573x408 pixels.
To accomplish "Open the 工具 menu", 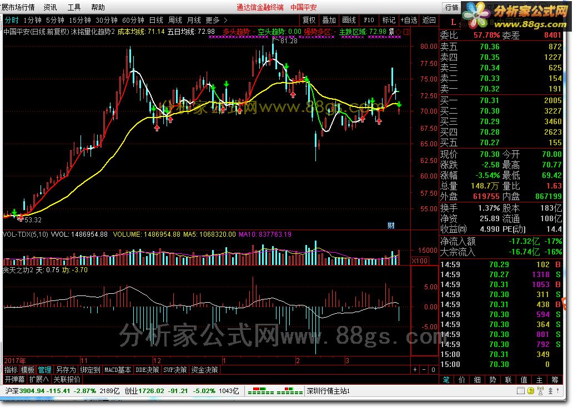I will click(74, 7).
